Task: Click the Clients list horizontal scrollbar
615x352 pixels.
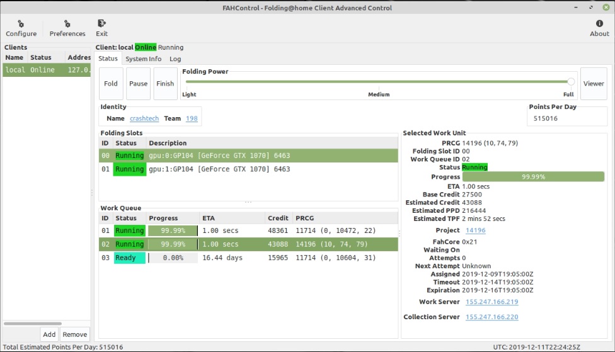Action: [x=33, y=324]
